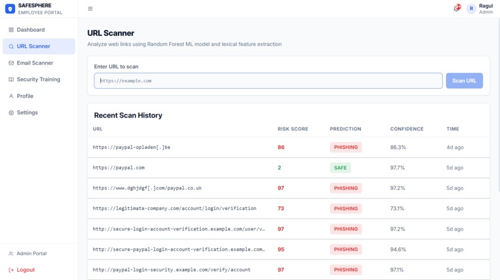Click the URL Scanner magnifier icon

pyautogui.click(x=11, y=47)
